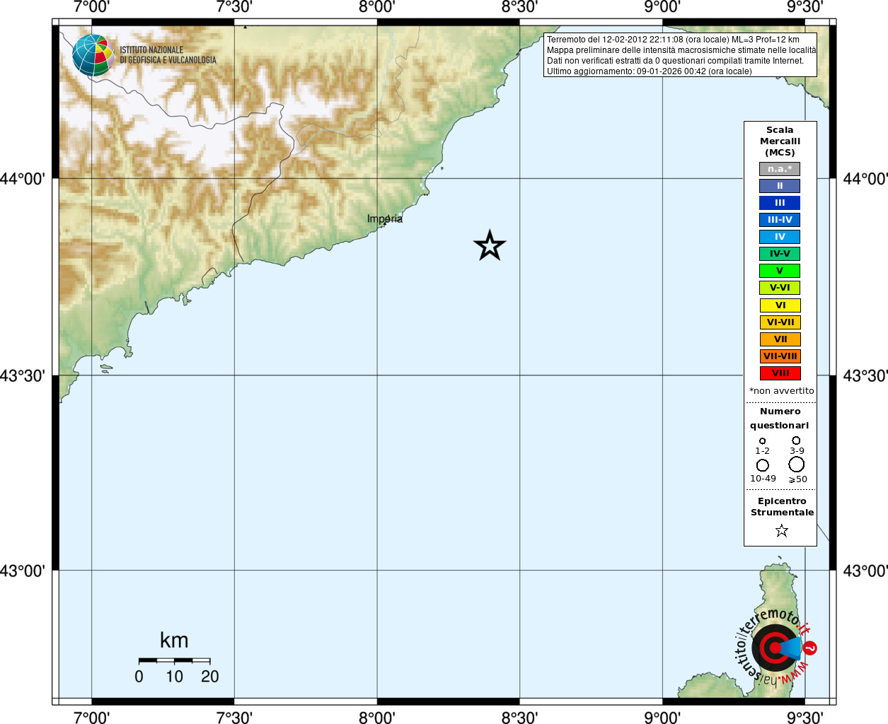The image size is (888, 724).
Task: Click the 10-49 questionnaires circle symbol
Action: 762,465
